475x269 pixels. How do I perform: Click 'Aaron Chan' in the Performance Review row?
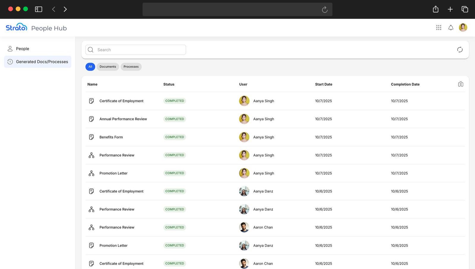pyautogui.click(x=263, y=227)
